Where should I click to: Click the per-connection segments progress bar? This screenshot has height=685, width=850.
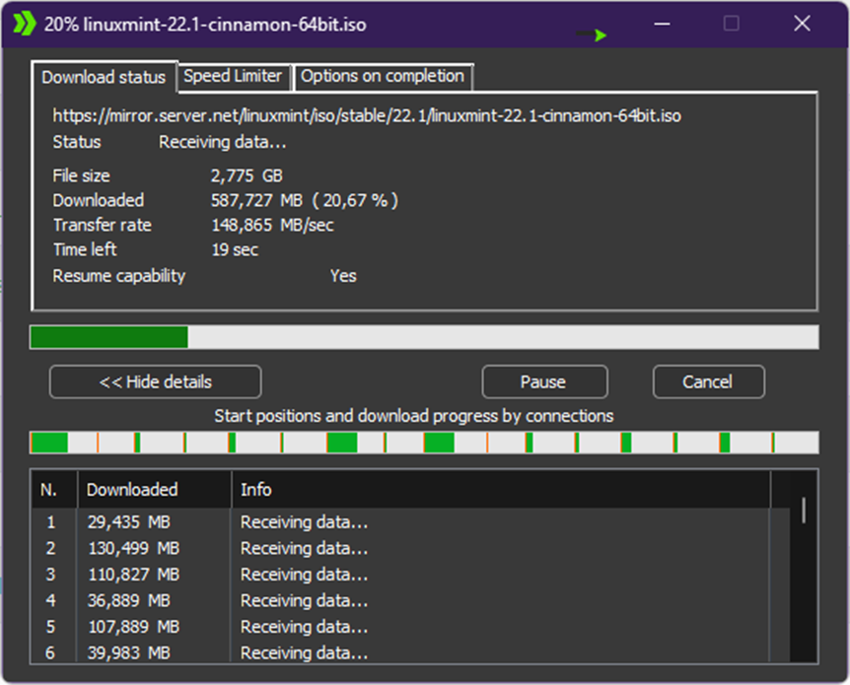pyautogui.click(x=424, y=443)
